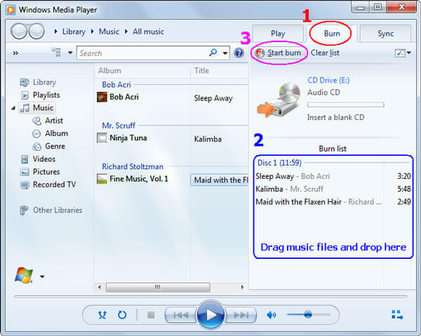Switch to mini player view icon

click(397, 315)
